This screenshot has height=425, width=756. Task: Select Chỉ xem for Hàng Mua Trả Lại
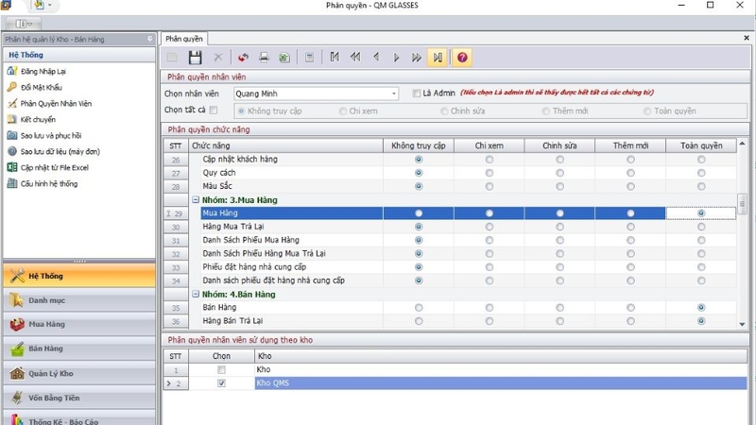point(489,227)
